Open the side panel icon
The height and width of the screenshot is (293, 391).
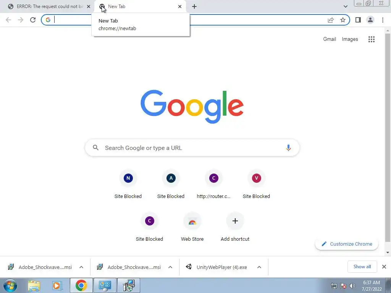[x=358, y=20]
